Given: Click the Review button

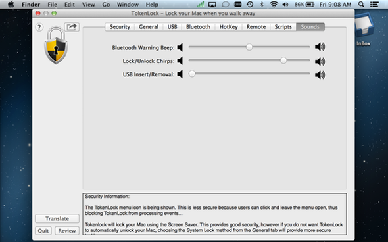Looking at the screenshot, I should [x=67, y=231].
